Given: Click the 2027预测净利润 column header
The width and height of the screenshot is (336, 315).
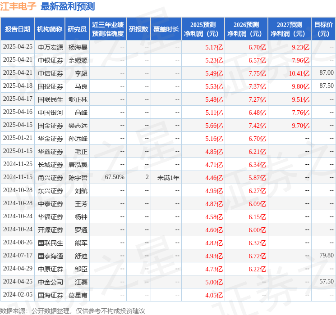Looking at the screenshot, I should pos(290,29).
